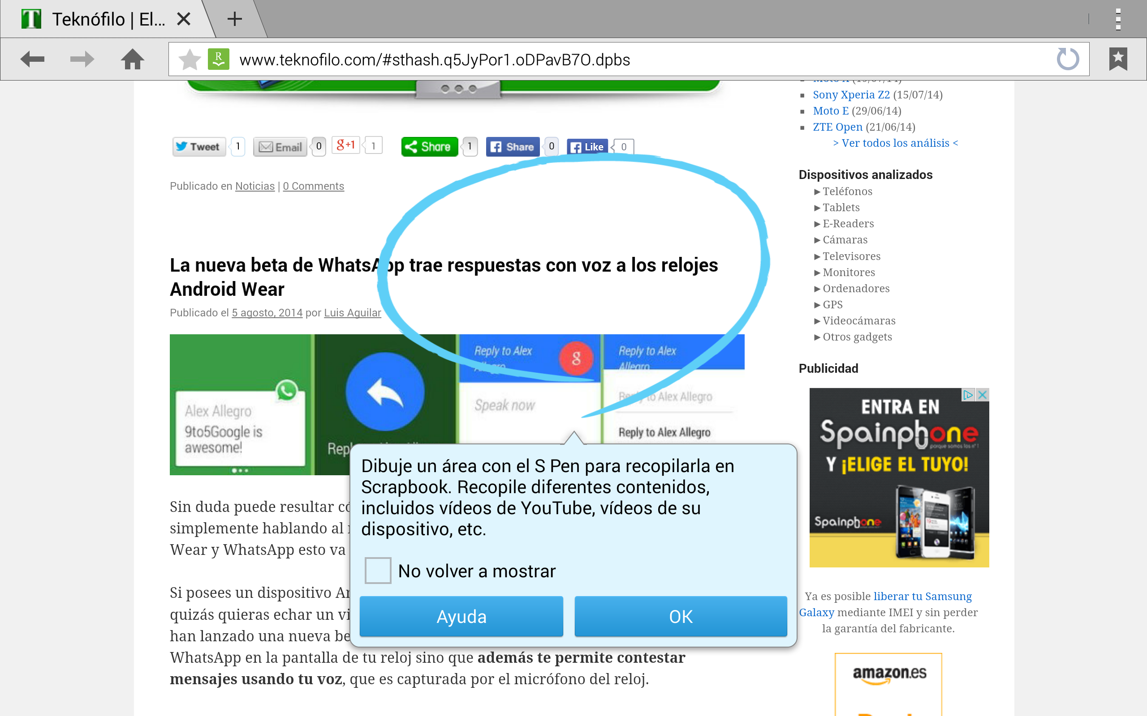Expand the Otros gadgets category

pos(857,337)
